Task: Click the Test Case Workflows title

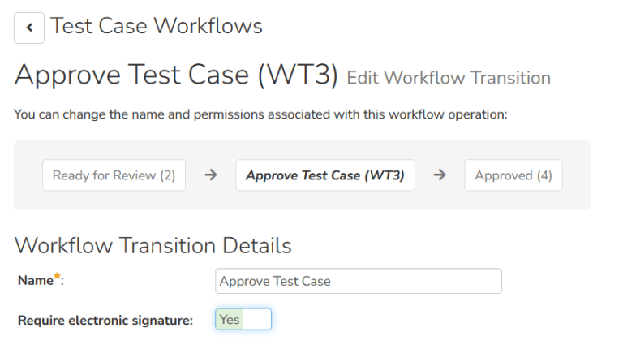Action: point(157,26)
